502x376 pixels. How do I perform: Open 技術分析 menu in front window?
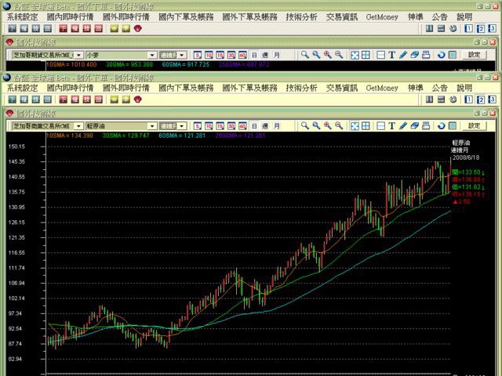tap(301, 88)
